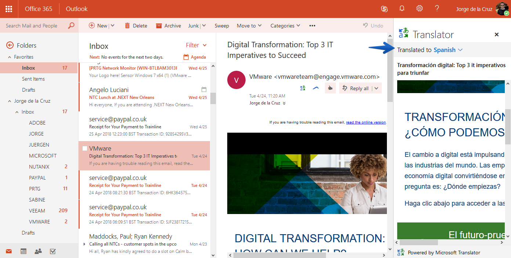Viewport: 511px width, 258px height.
Task: Open Tasks icon in bottom navigation
Action: pos(52,251)
